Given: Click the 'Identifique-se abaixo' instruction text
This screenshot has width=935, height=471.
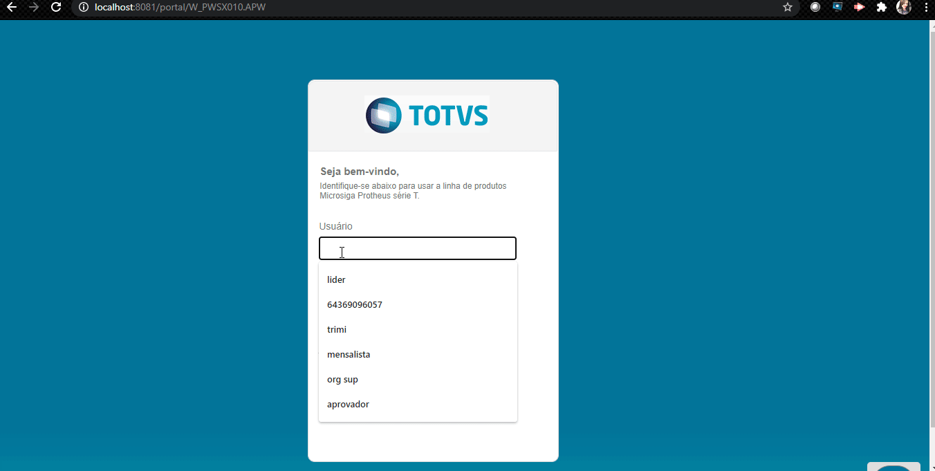Looking at the screenshot, I should click(x=413, y=191).
